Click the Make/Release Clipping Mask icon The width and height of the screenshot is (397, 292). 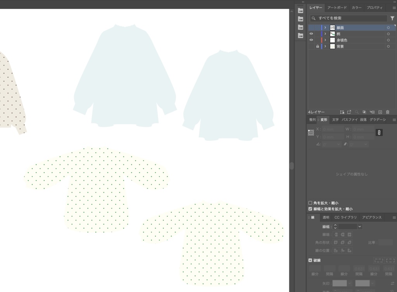[364, 112]
